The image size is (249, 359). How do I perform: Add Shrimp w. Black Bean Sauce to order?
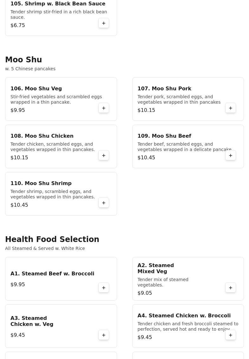[x=103, y=23]
